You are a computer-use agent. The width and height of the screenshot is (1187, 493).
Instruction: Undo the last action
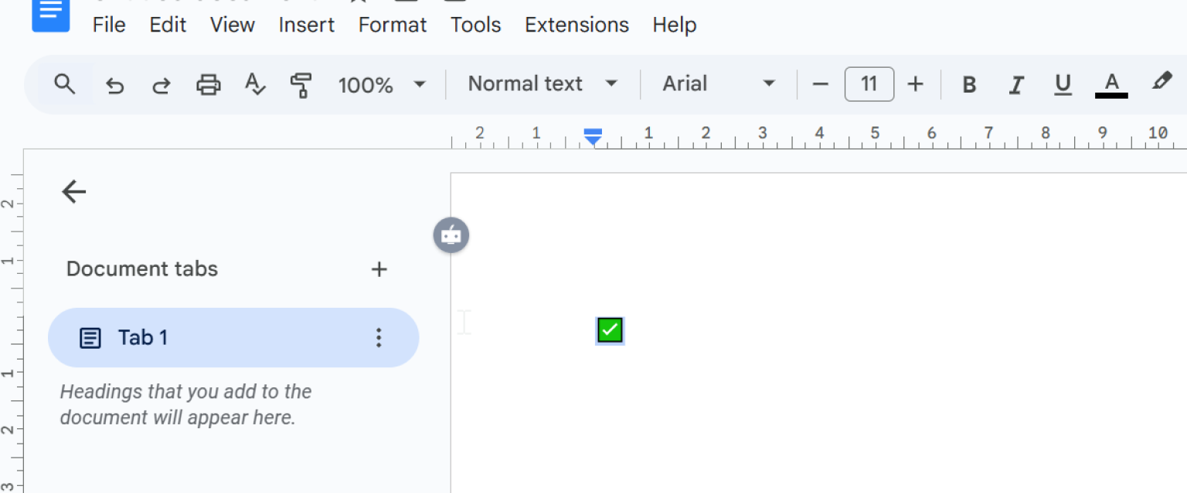pos(115,84)
